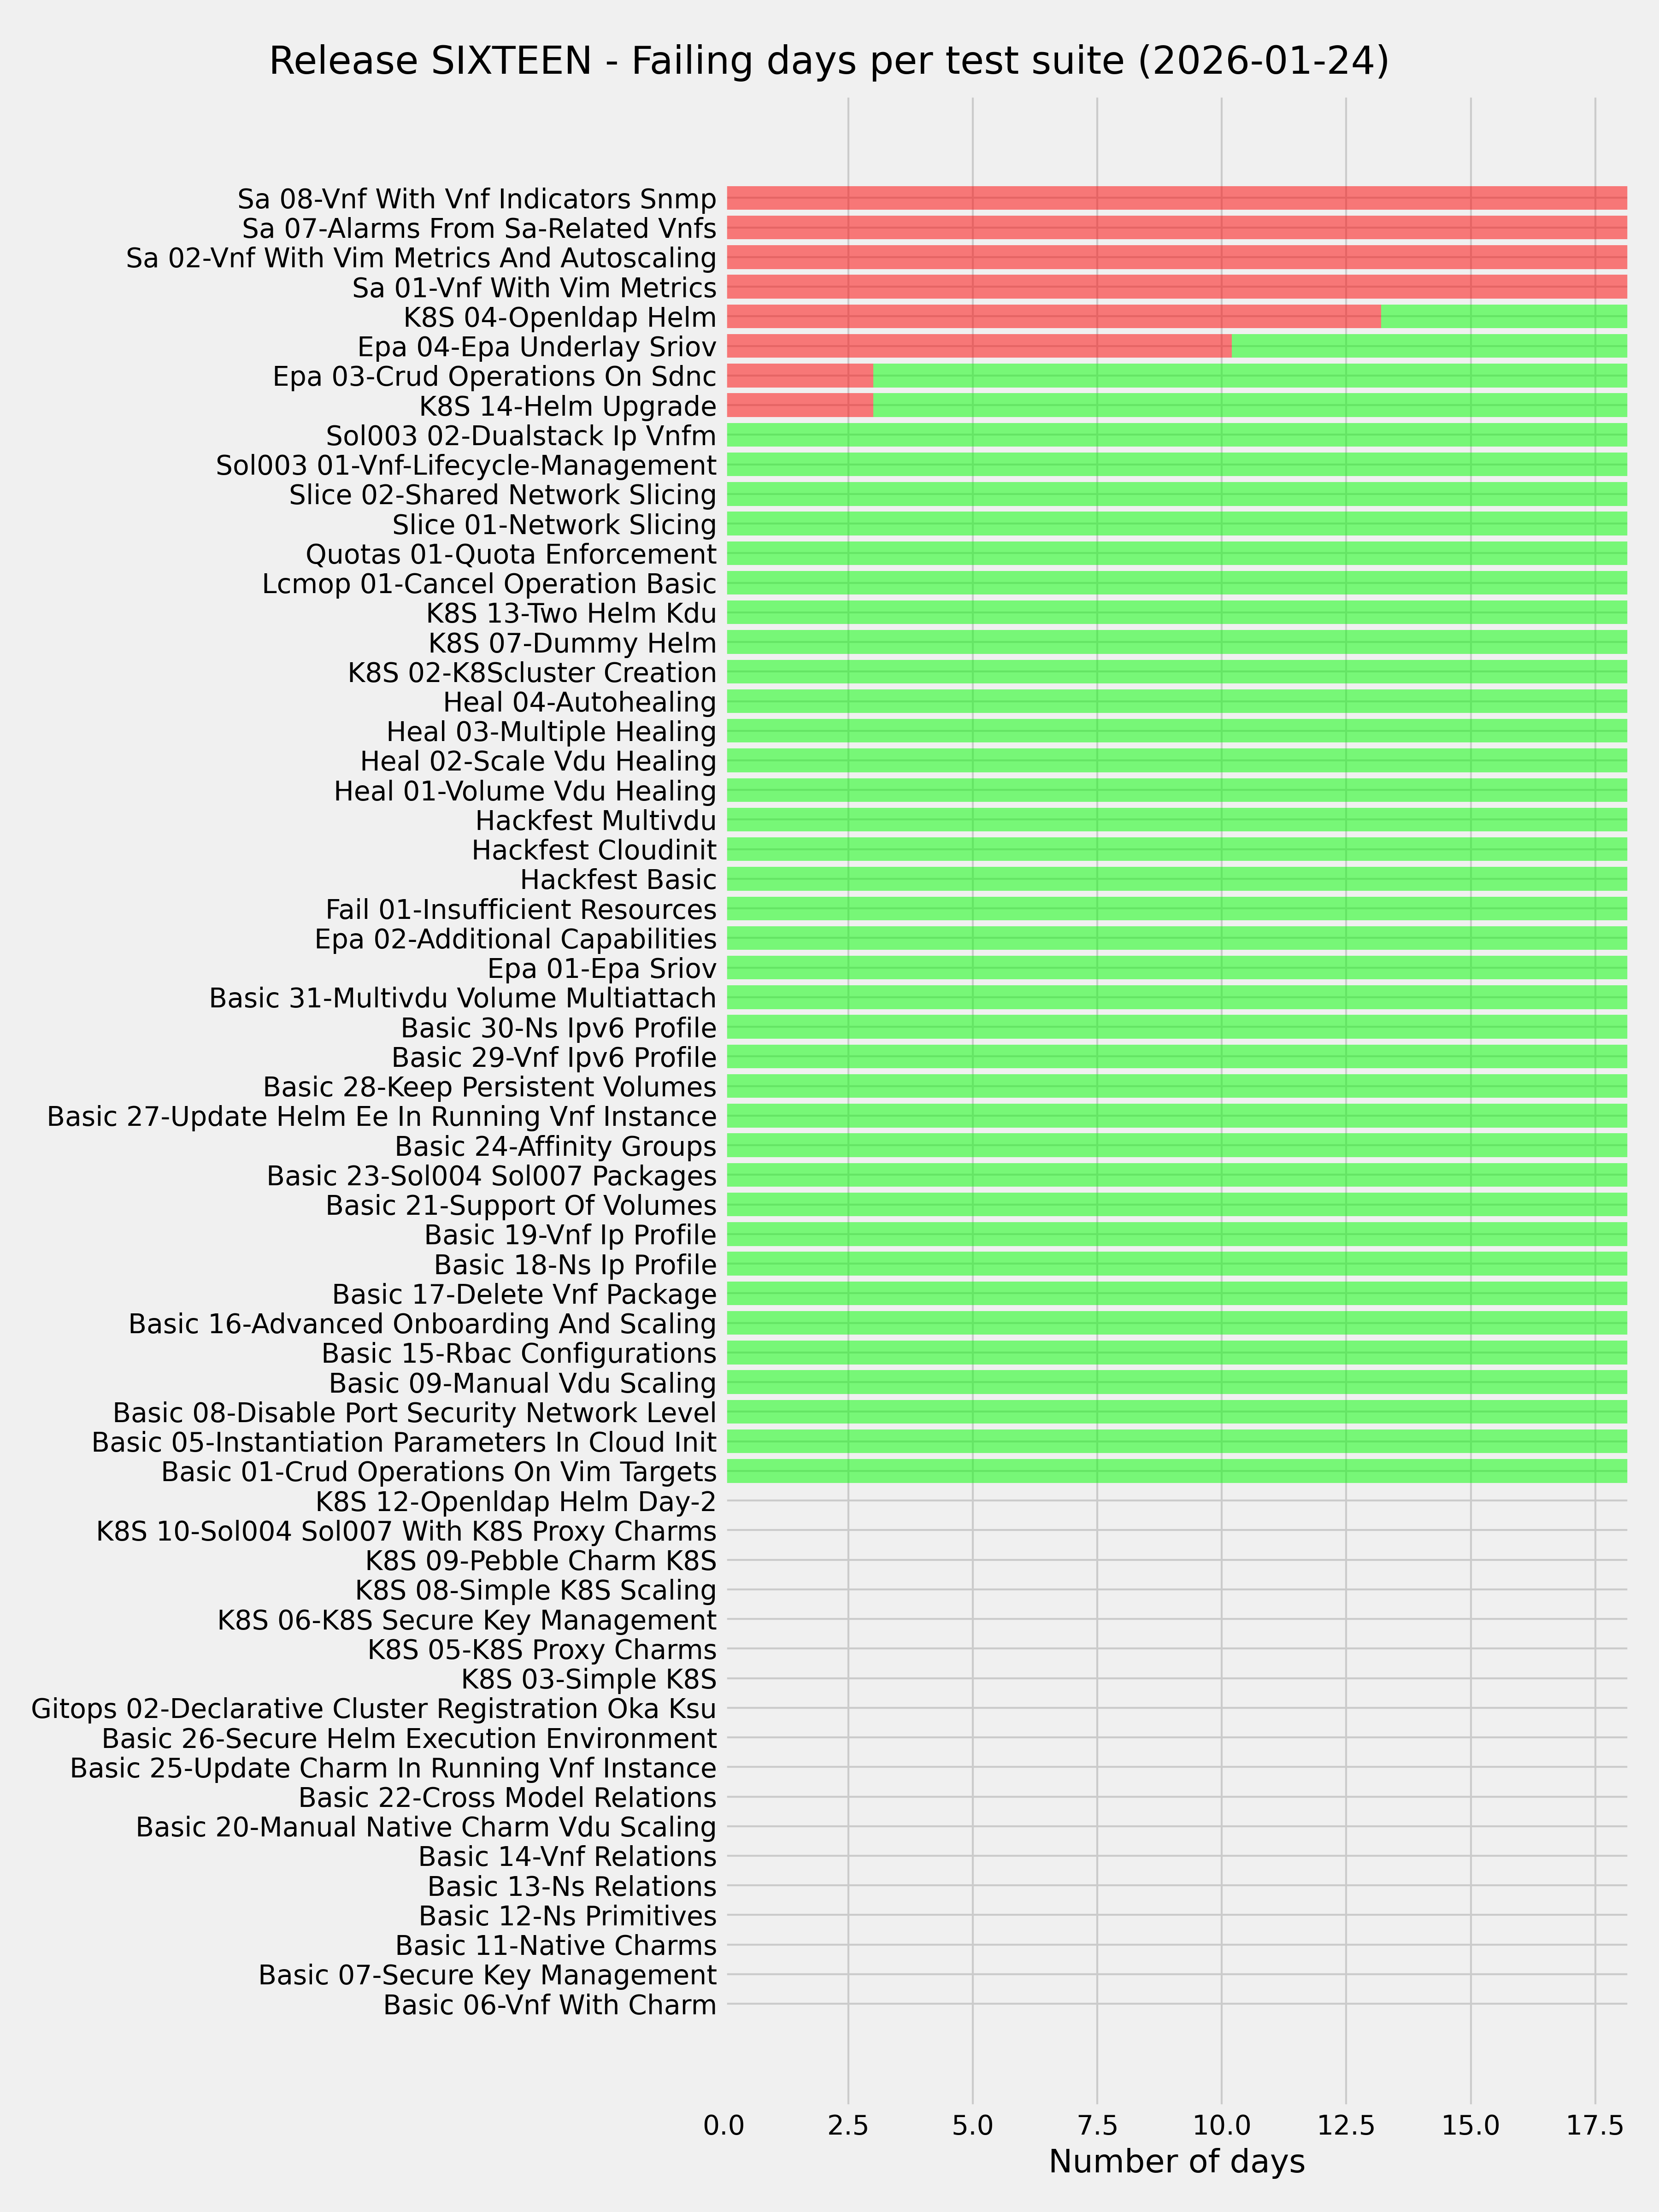Click red segment of Epa 04-Epa Underlay Sriov bar
The height and width of the screenshot is (2212, 1659).
point(978,347)
